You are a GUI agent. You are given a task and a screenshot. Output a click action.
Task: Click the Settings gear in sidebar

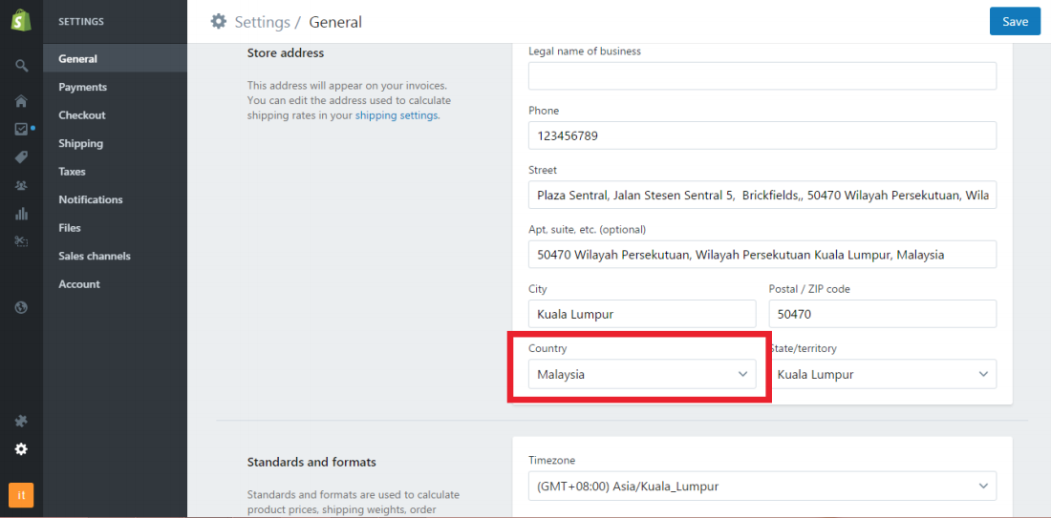click(21, 449)
